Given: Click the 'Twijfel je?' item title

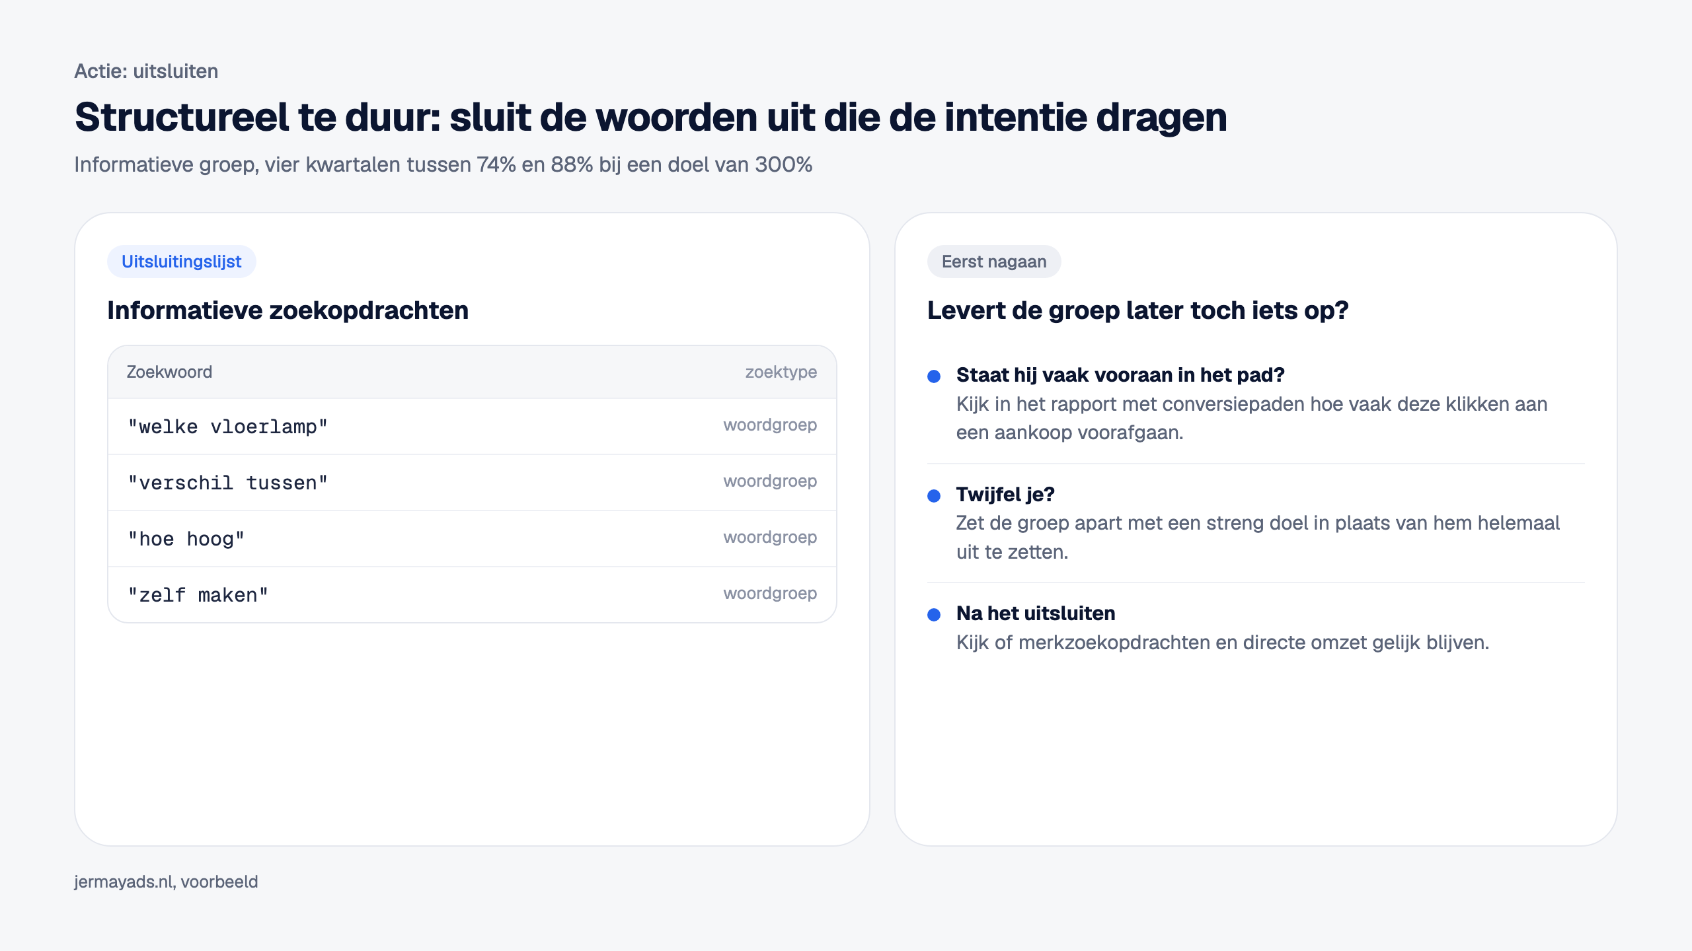Looking at the screenshot, I should (x=1005, y=495).
